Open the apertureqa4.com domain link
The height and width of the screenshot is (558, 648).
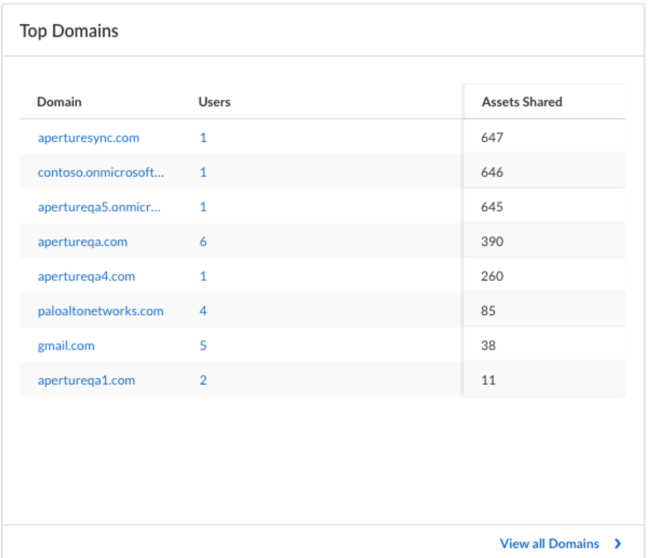[x=86, y=277]
